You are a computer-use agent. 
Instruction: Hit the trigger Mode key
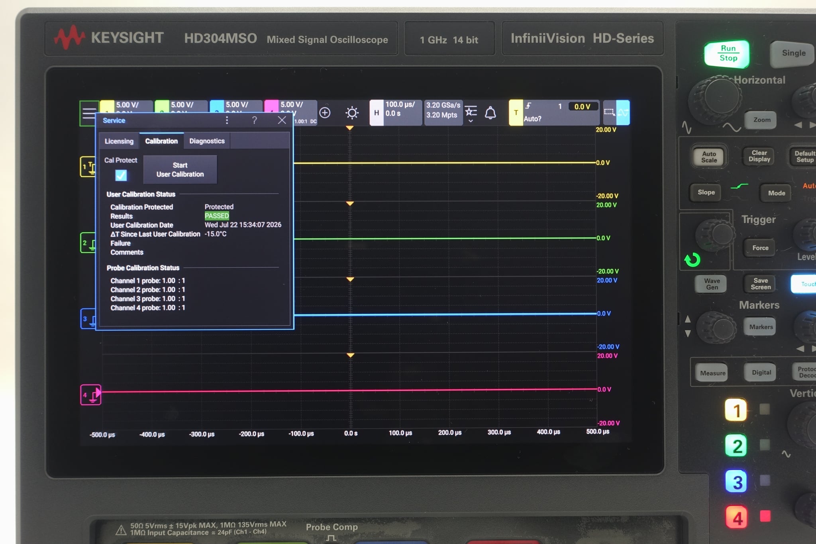(777, 193)
